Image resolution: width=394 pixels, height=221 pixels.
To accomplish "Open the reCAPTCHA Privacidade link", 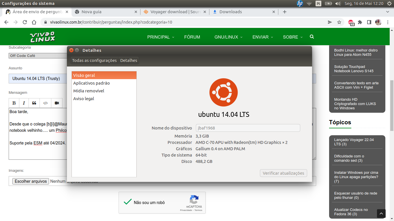I will [186, 210].
